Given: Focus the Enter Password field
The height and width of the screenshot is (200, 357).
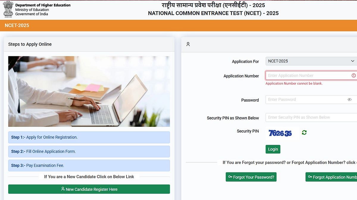Looking at the screenshot, I should point(306,100).
